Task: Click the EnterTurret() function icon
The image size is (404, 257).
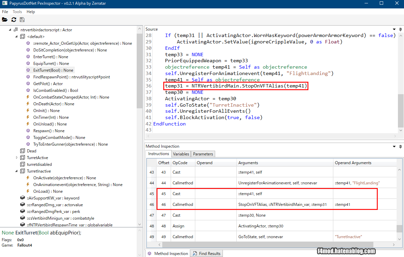Action: (x=29, y=57)
